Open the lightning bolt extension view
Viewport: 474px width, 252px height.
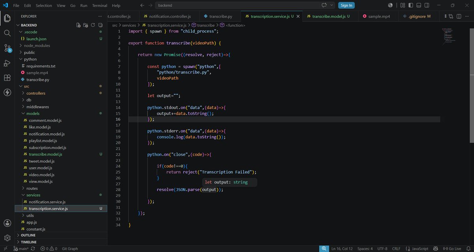(x=7, y=92)
